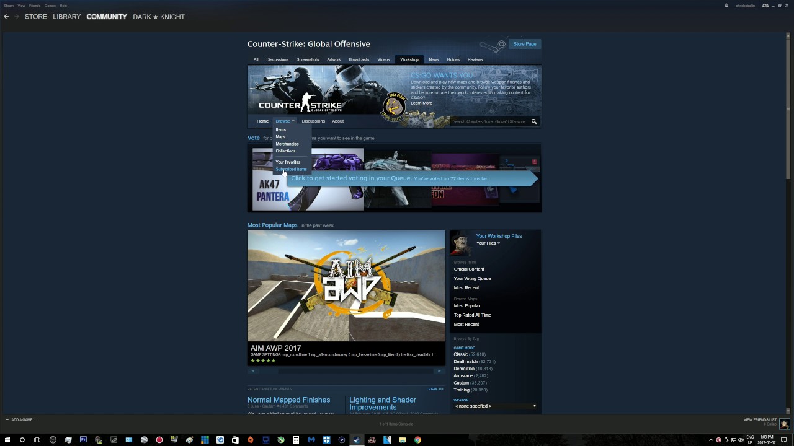This screenshot has height=446, width=794.
Task: Switch to the Discussions hub tab
Action: point(277,60)
